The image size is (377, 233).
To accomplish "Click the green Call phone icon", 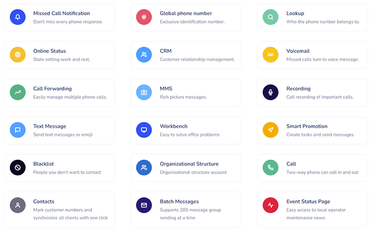I will tap(270, 168).
